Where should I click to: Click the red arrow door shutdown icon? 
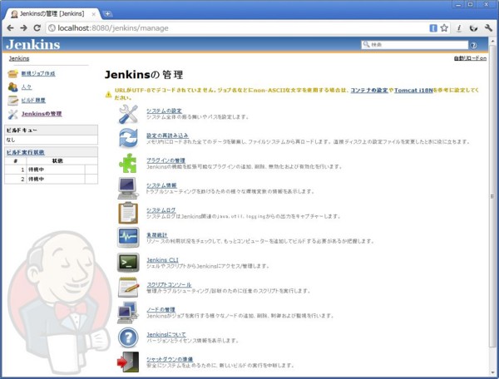click(x=128, y=362)
